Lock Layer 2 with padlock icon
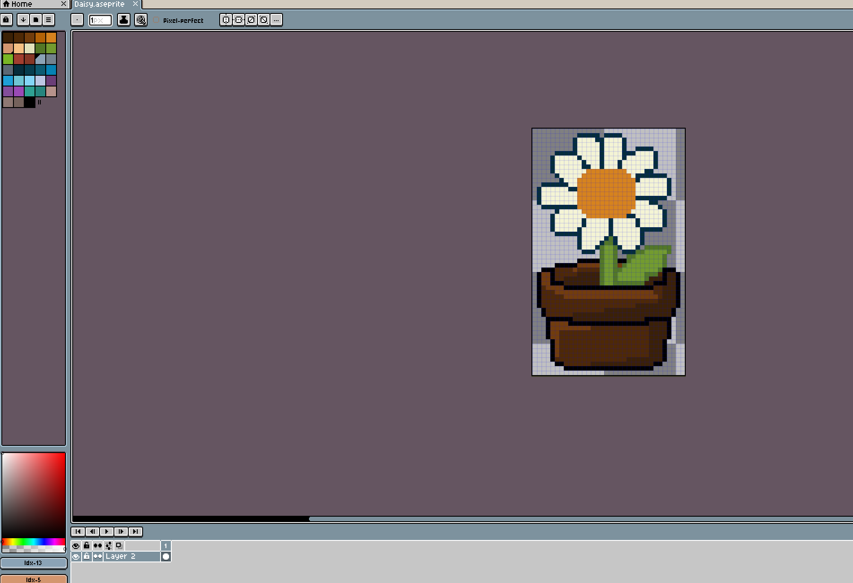 click(x=87, y=556)
